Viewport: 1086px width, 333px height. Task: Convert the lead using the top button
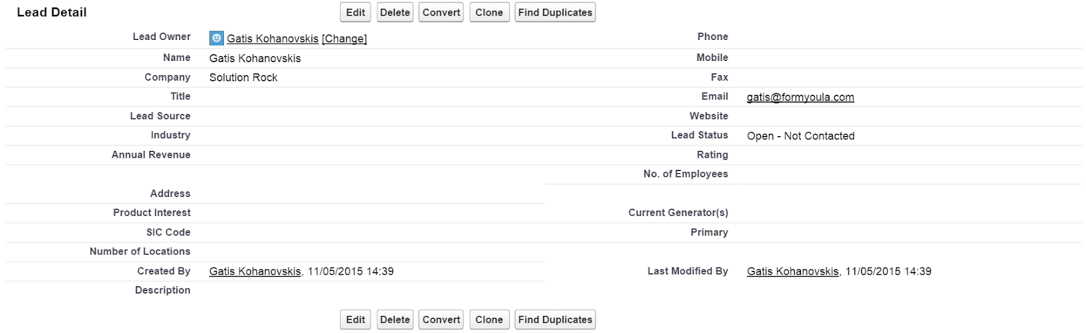(441, 12)
